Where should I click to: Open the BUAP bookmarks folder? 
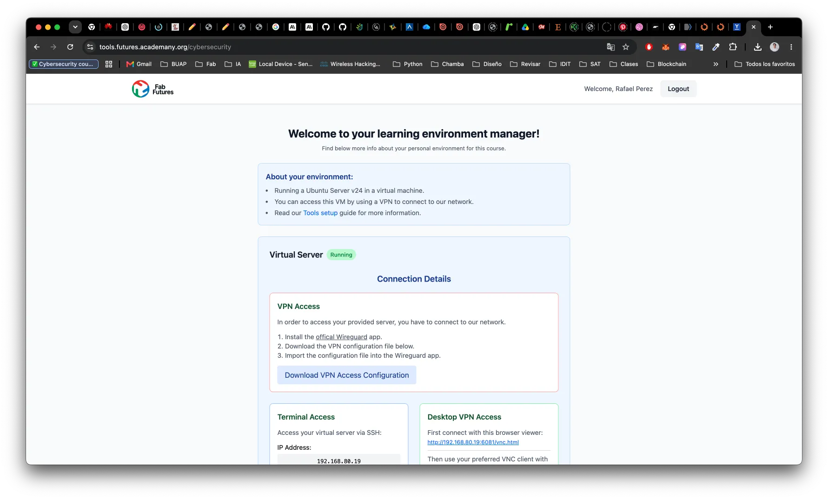click(173, 64)
